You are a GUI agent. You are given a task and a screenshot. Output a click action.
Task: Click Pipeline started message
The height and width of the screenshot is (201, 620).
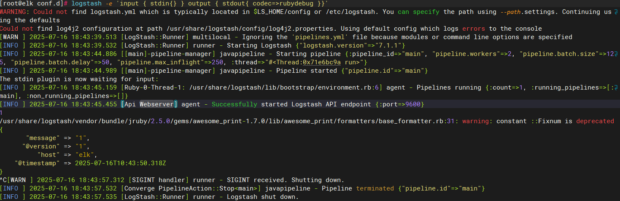[306, 71]
